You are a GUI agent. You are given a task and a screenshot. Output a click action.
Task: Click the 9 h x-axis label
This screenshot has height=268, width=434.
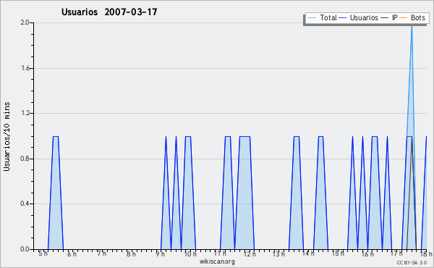pyautogui.click(x=160, y=254)
